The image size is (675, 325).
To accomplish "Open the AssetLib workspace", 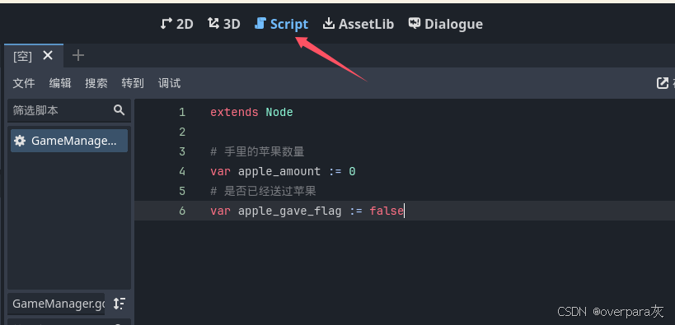I will 359,24.
